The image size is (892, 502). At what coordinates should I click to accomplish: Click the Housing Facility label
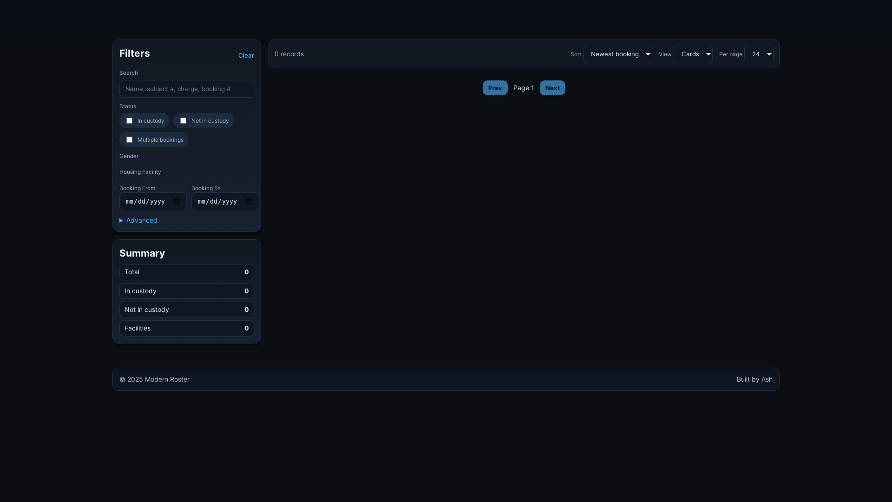coord(140,172)
